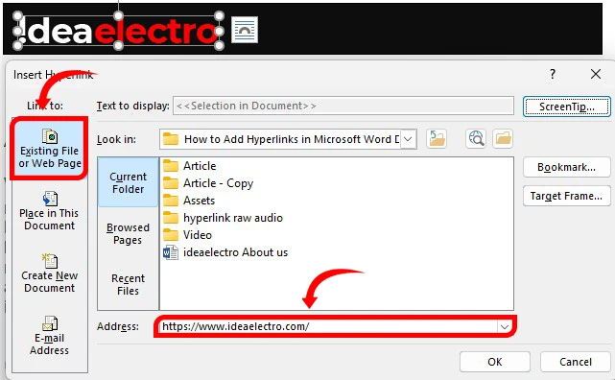Click the Video folder icon
This screenshot has height=380, width=615.
pyautogui.click(x=171, y=235)
